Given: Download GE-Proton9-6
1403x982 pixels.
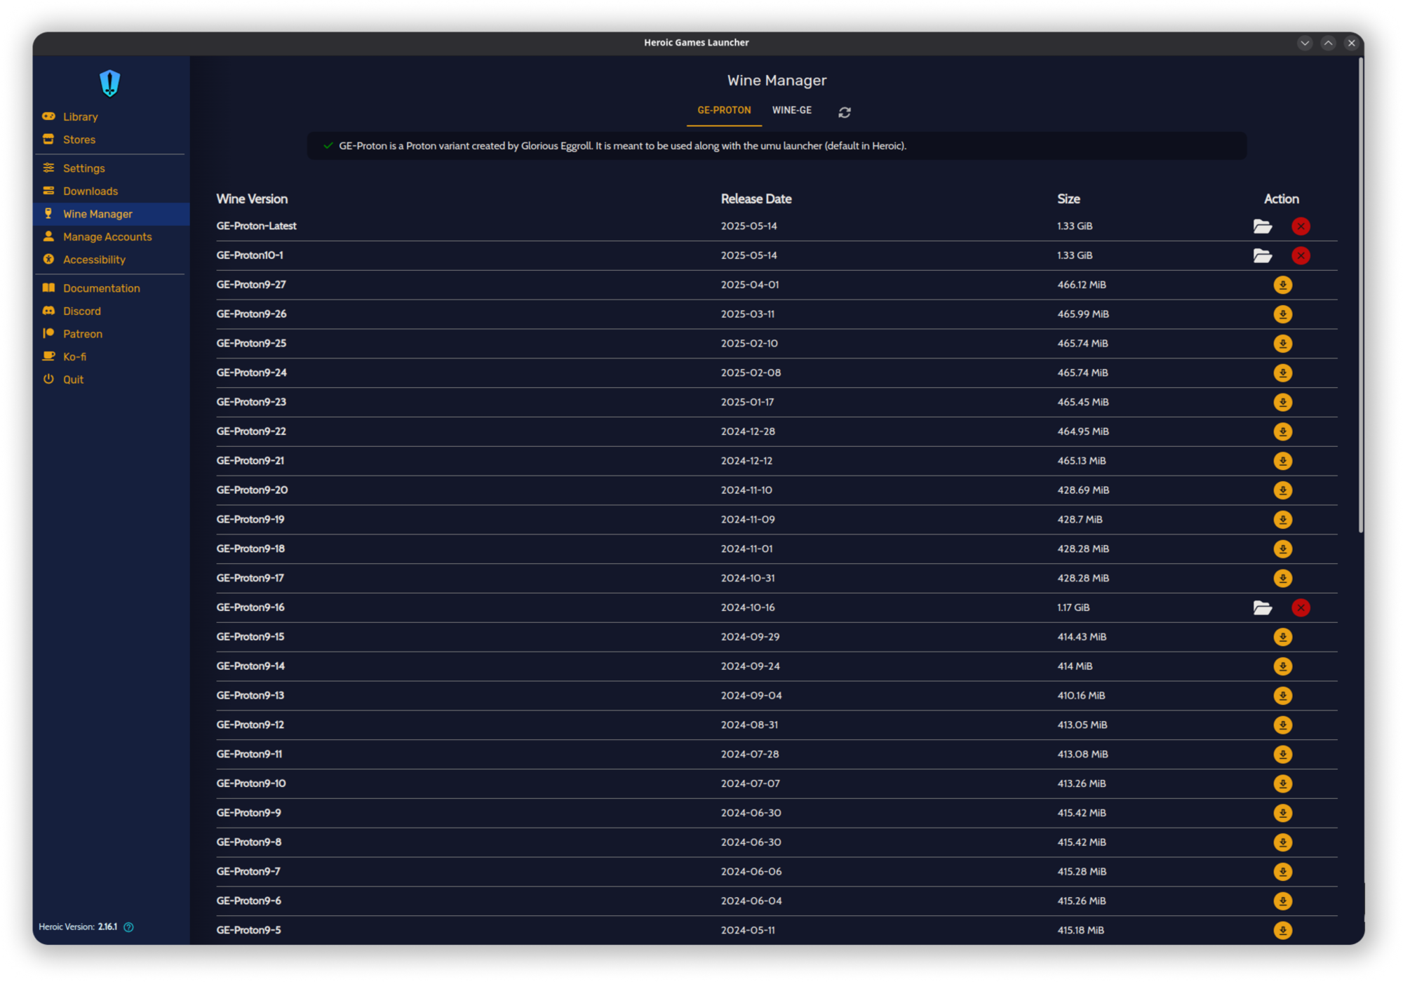Looking at the screenshot, I should (x=1283, y=901).
